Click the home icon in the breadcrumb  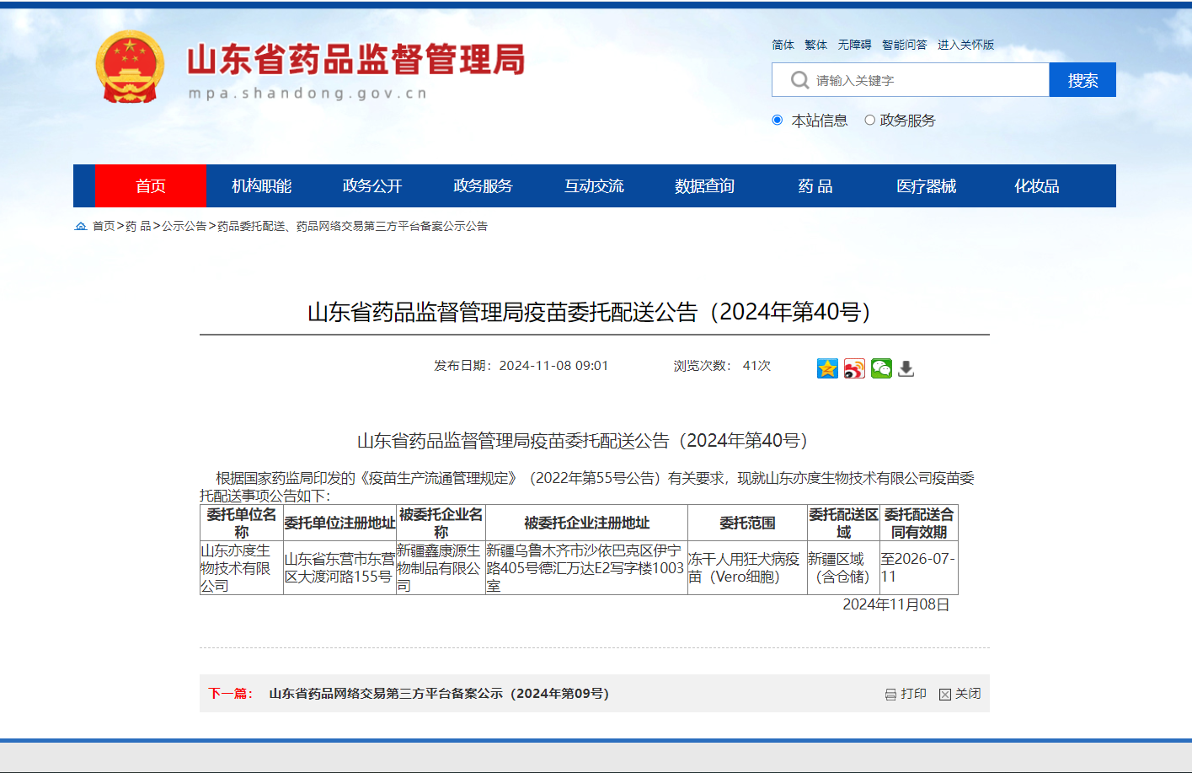click(80, 226)
